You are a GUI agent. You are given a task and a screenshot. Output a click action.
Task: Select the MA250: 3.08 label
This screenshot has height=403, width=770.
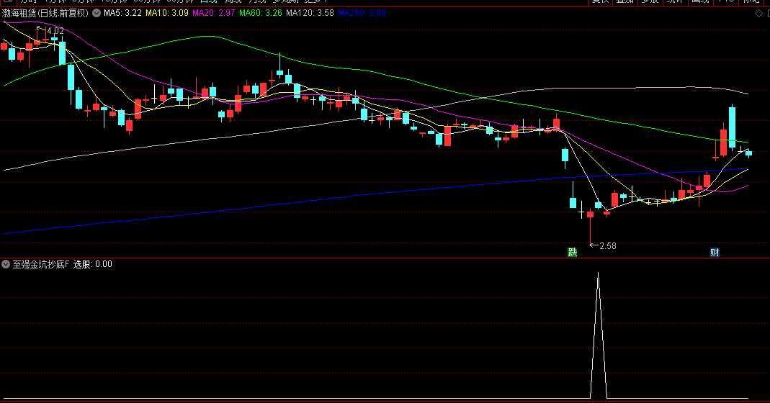pos(362,13)
